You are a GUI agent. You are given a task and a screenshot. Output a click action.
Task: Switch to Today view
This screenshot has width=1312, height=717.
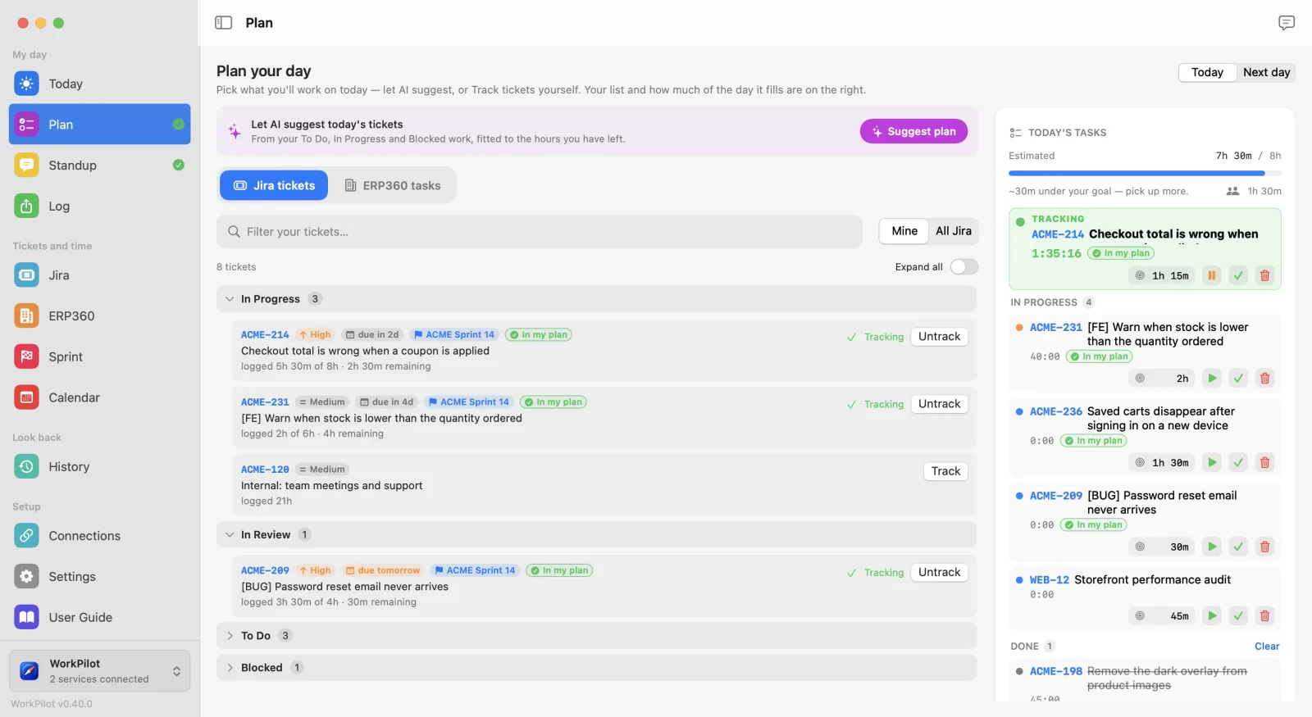[x=1208, y=72]
